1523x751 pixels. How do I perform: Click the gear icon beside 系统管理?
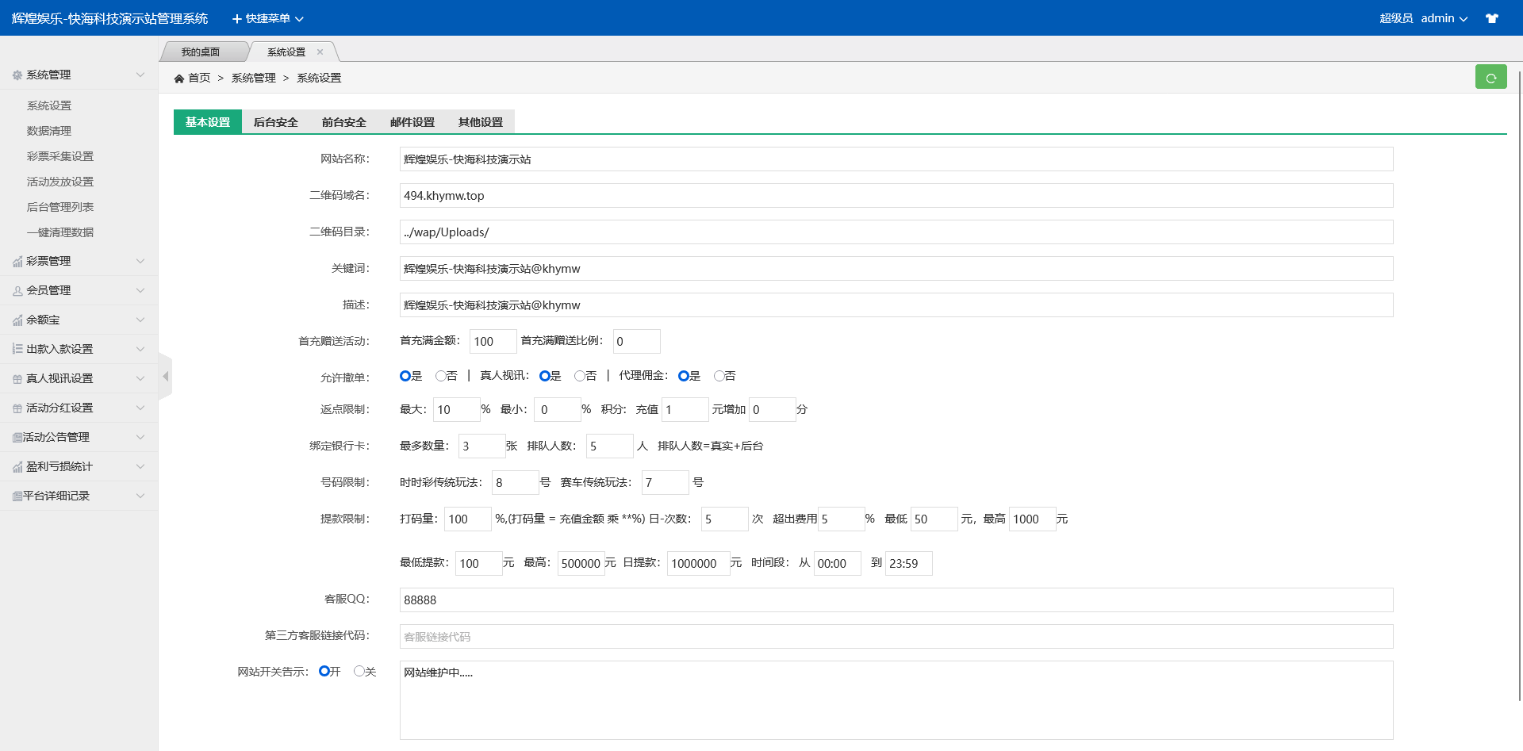(x=17, y=75)
